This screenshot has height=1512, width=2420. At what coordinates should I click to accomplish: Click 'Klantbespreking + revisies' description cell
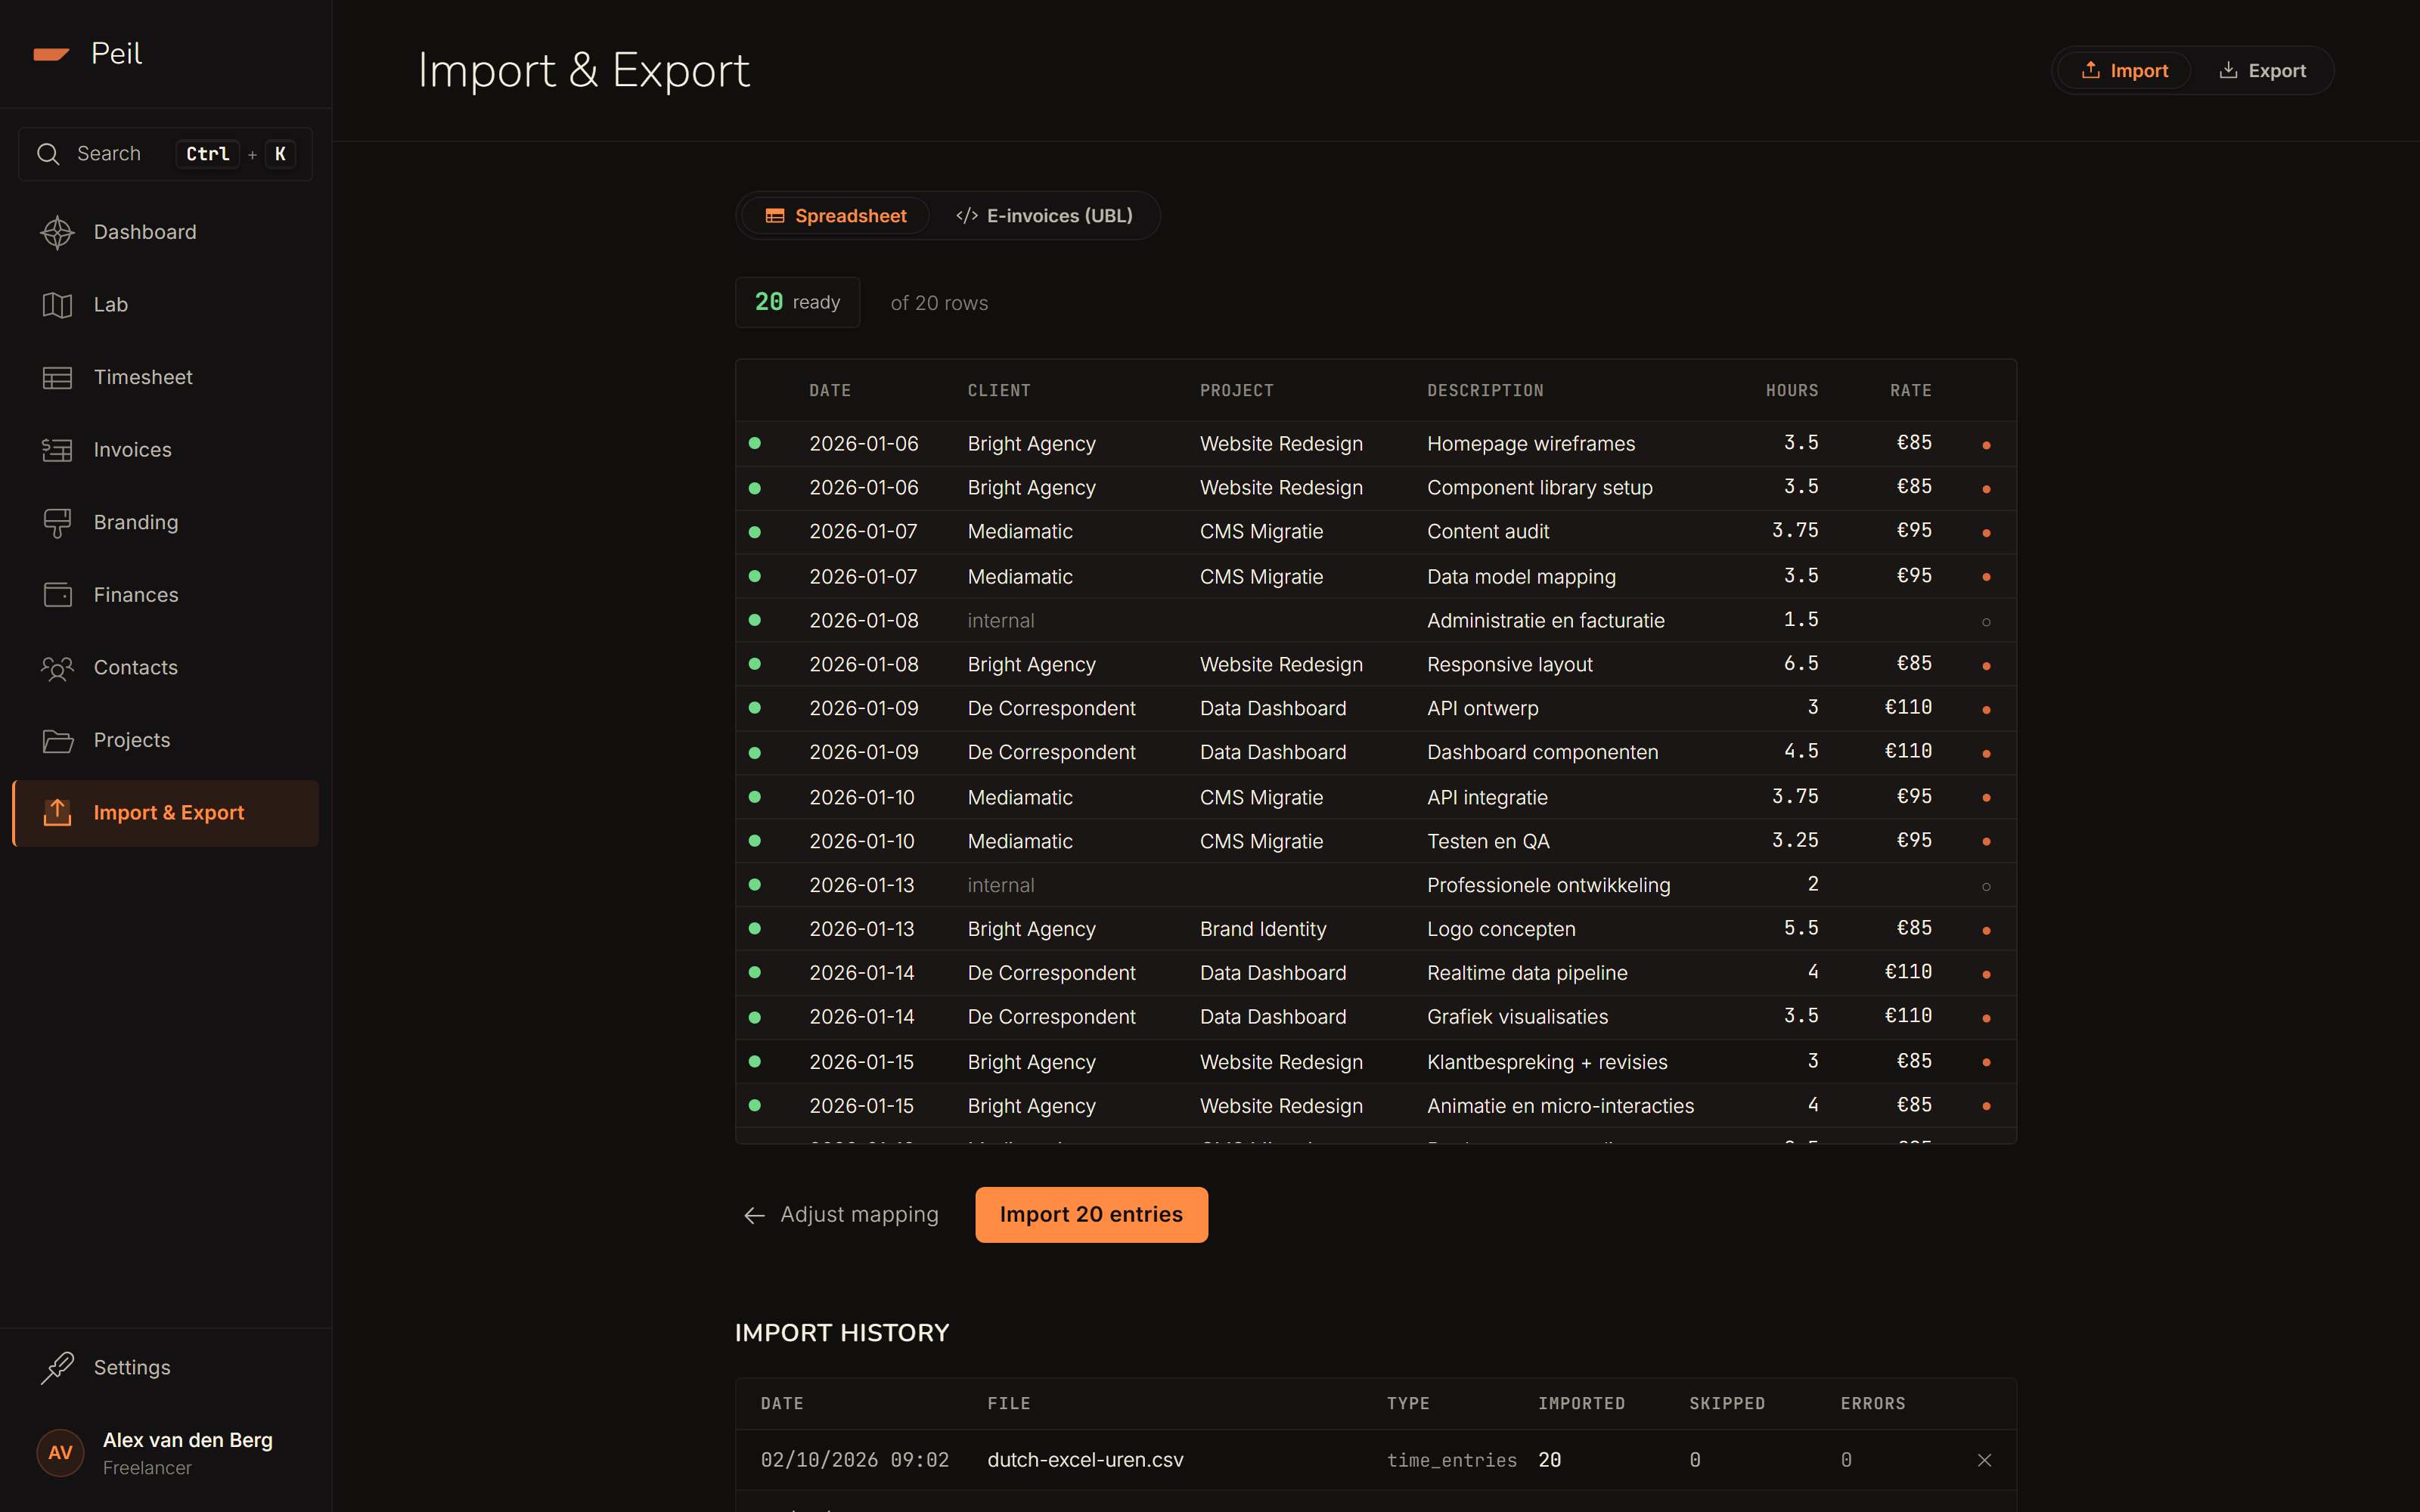pos(1547,1062)
